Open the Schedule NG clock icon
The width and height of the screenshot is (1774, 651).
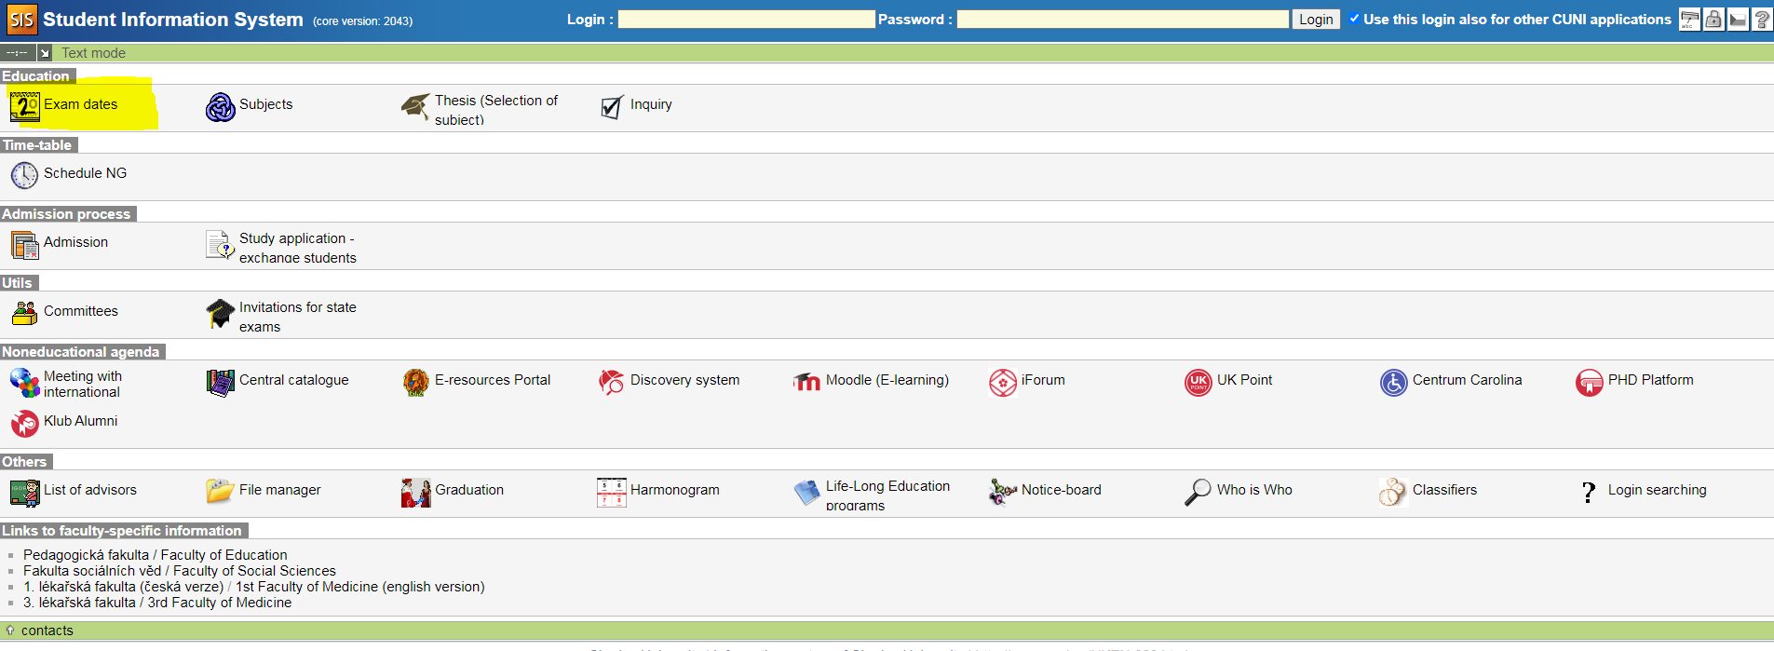[x=24, y=175]
